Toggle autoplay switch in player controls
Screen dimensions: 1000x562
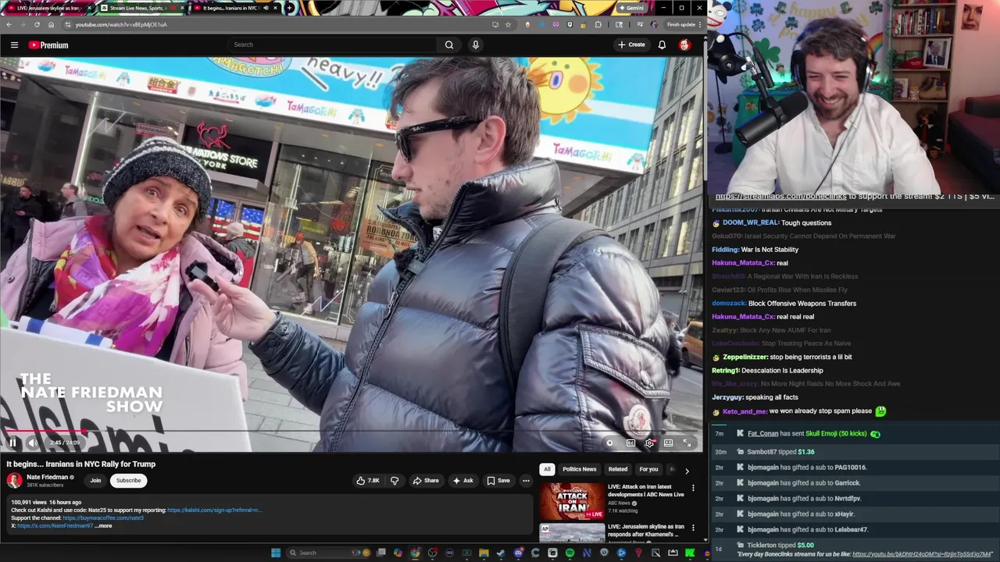(x=609, y=443)
